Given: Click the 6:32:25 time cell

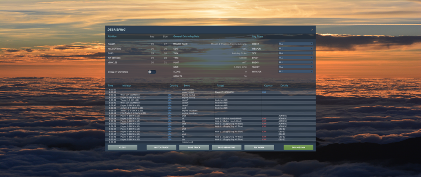Looking at the screenshot, I should (x=112, y=129).
